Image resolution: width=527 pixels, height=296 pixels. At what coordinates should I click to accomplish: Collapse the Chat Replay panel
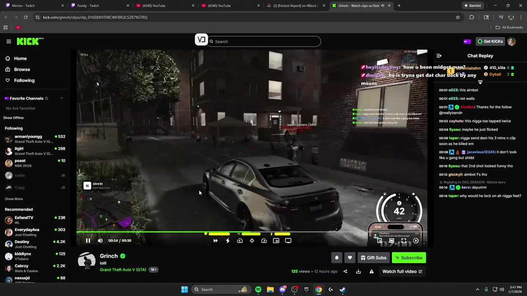coord(439,55)
